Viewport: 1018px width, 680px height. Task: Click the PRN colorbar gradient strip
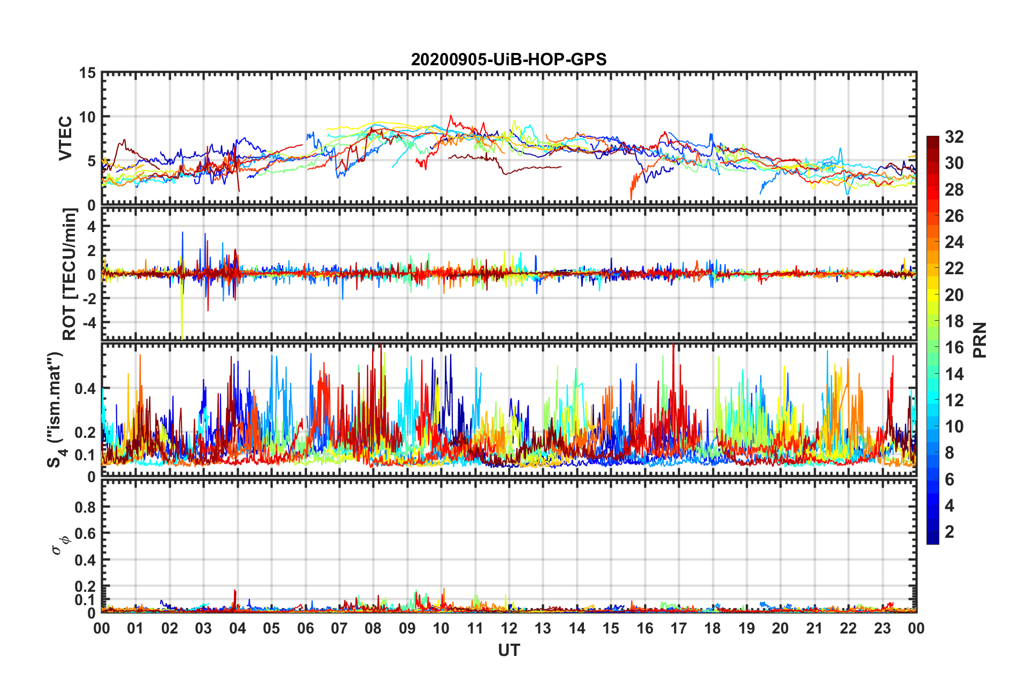point(932,340)
